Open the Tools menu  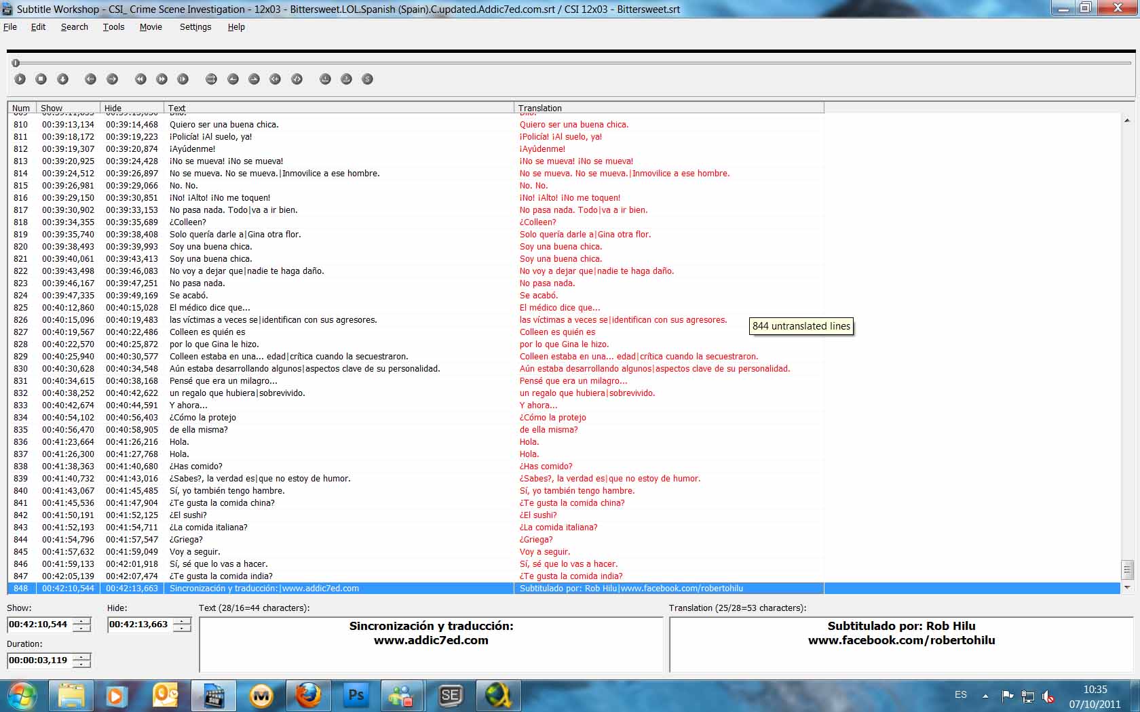(113, 27)
